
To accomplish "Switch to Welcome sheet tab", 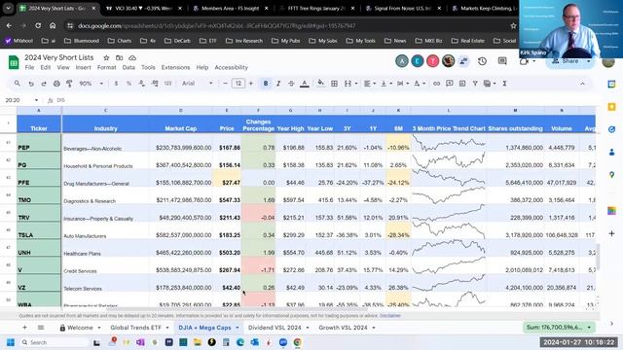I will click(80, 328).
